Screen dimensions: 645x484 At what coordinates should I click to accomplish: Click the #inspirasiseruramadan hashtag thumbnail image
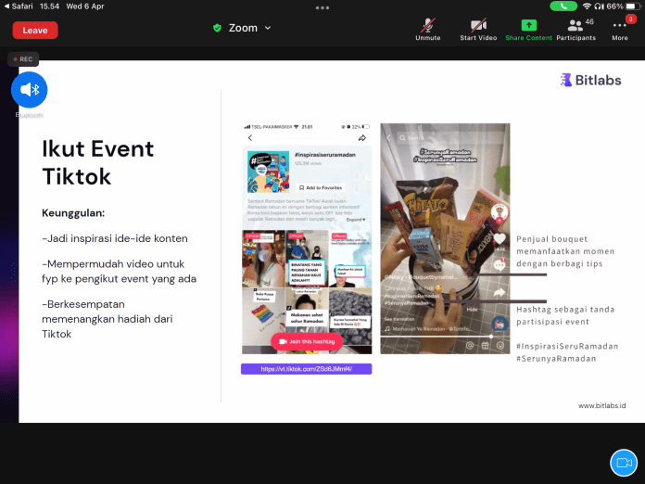pos(268,172)
